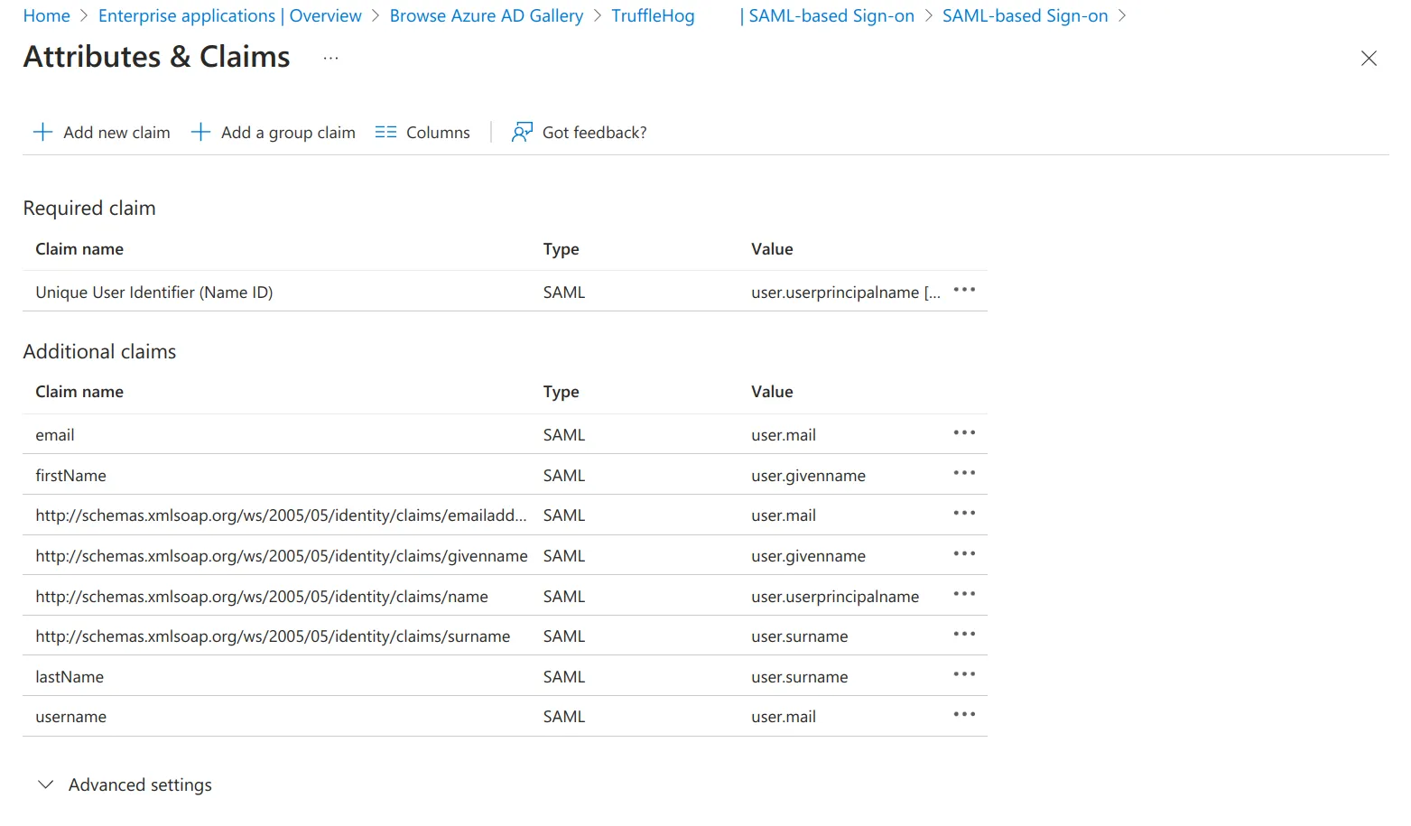Go to Home breadcrumb
1411x826 pixels.
pos(47,16)
